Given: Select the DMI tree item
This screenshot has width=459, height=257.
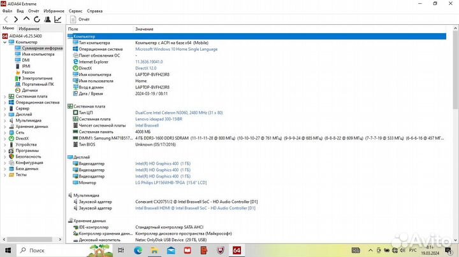Looking at the screenshot, I should point(22,60).
